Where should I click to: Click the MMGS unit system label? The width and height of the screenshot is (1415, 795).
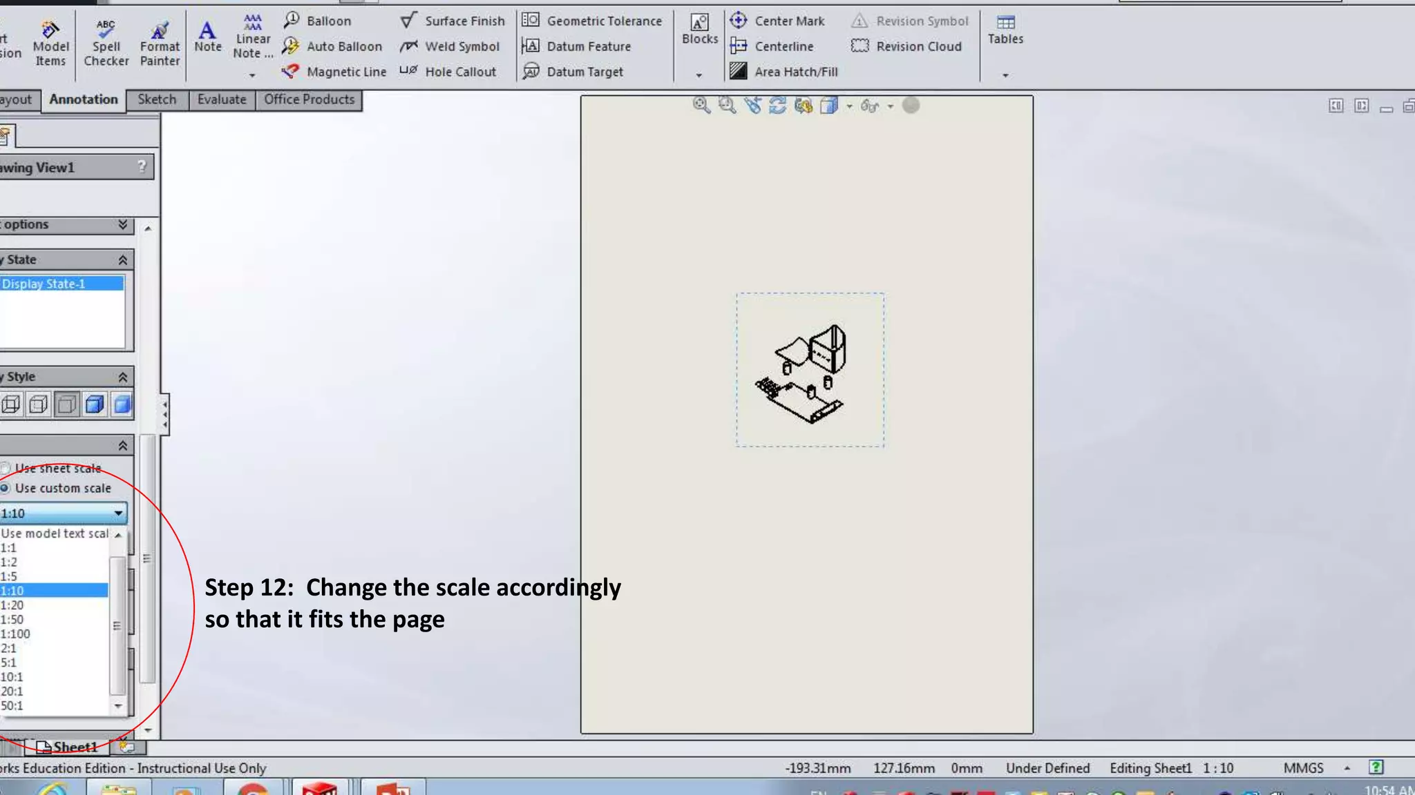(x=1303, y=768)
